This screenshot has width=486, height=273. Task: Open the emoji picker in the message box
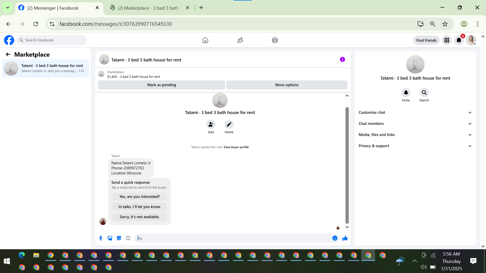[x=335, y=238]
